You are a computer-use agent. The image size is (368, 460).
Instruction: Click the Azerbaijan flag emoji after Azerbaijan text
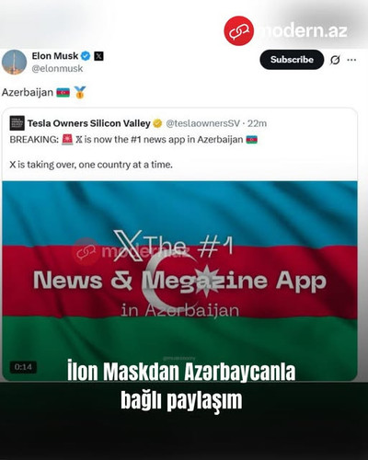[63, 92]
